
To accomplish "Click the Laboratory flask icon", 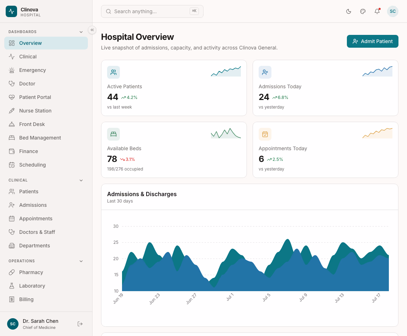I will 12,286.
